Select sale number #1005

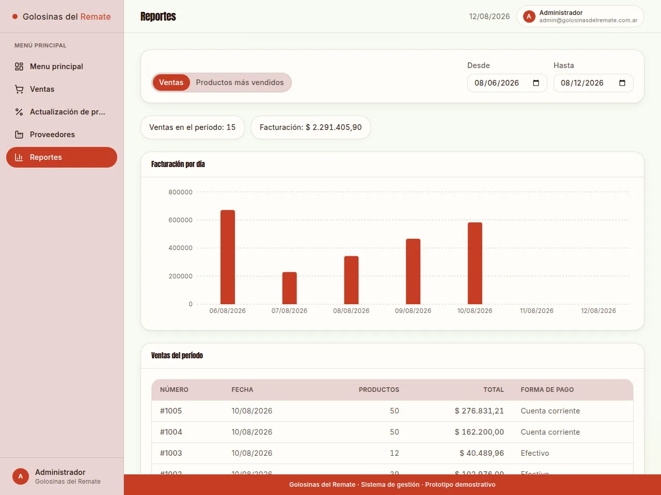(x=171, y=411)
